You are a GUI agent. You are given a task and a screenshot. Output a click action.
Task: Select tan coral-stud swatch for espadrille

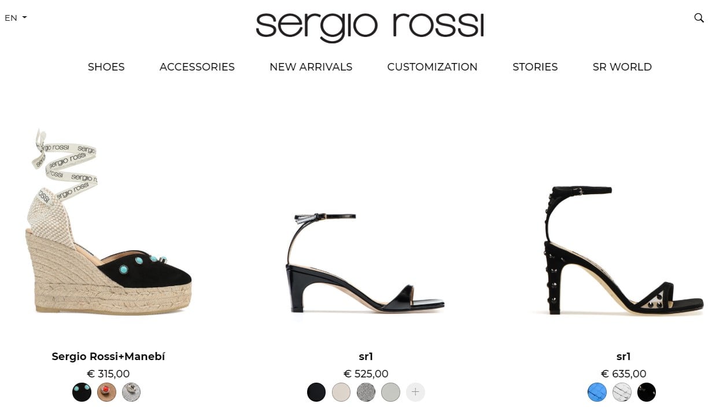(x=106, y=392)
